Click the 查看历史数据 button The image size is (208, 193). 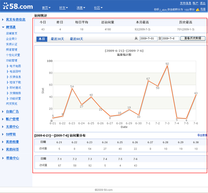193,39
